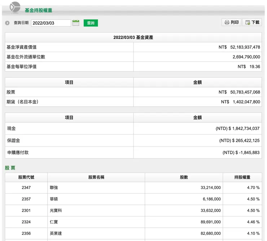
Task: Select stock name 光寶科
Action: pyautogui.click(x=56, y=211)
